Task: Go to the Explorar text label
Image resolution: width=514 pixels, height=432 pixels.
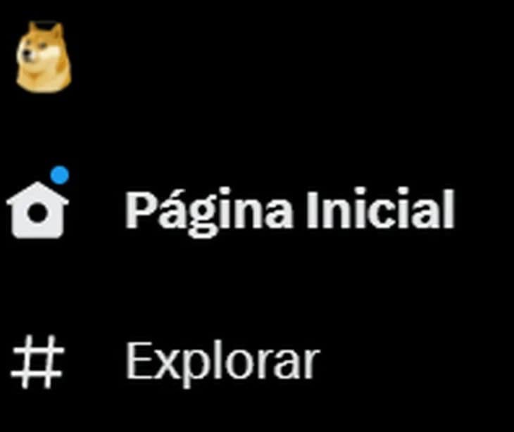Action: click(x=223, y=363)
